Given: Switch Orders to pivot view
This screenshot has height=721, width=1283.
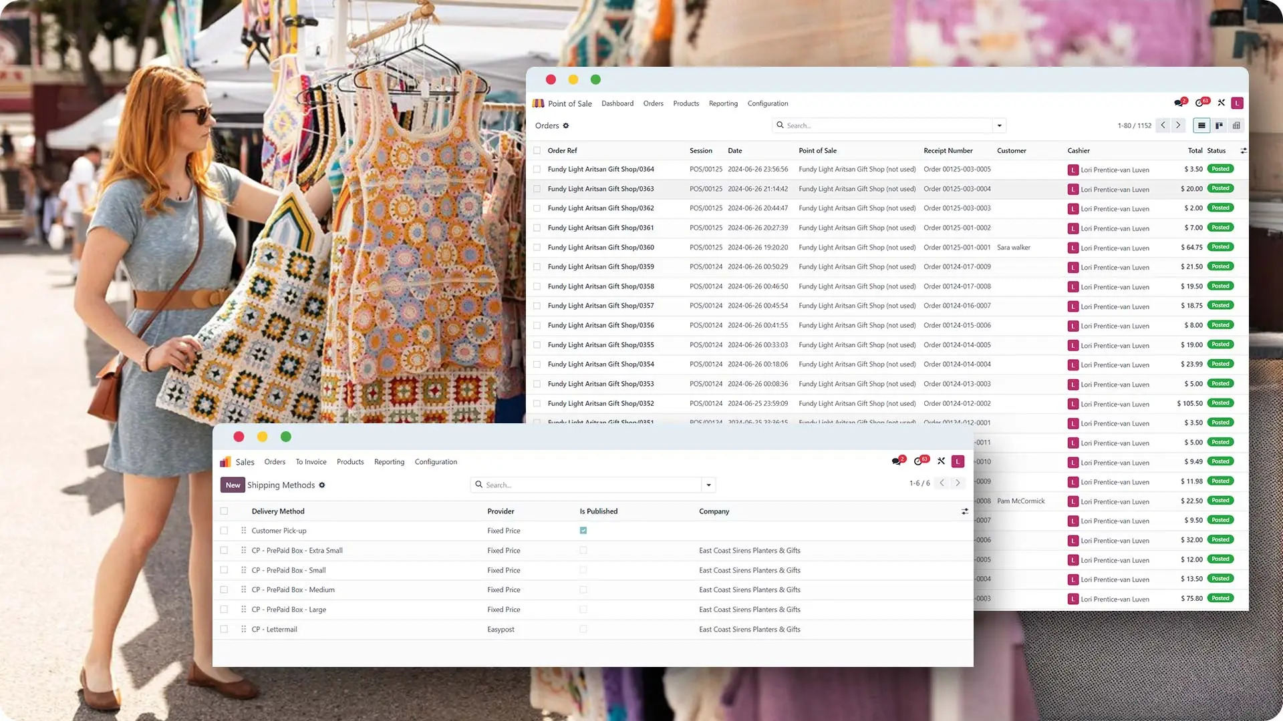Looking at the screenshot, I should 1237,125.
